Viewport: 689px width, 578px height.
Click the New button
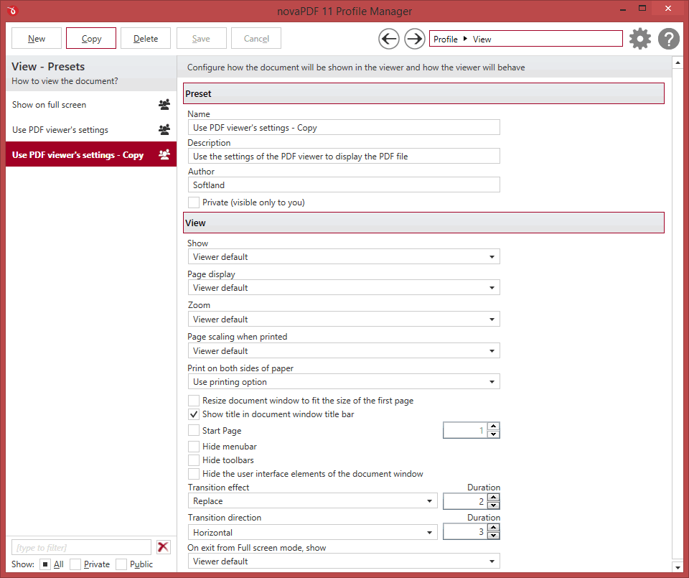coord(37,39)
